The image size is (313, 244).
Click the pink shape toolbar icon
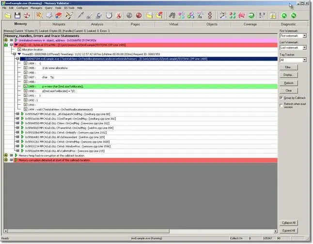(242, 16)
